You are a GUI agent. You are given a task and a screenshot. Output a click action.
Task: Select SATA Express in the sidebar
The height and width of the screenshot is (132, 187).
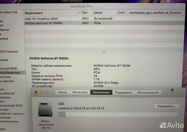point(9,51)
